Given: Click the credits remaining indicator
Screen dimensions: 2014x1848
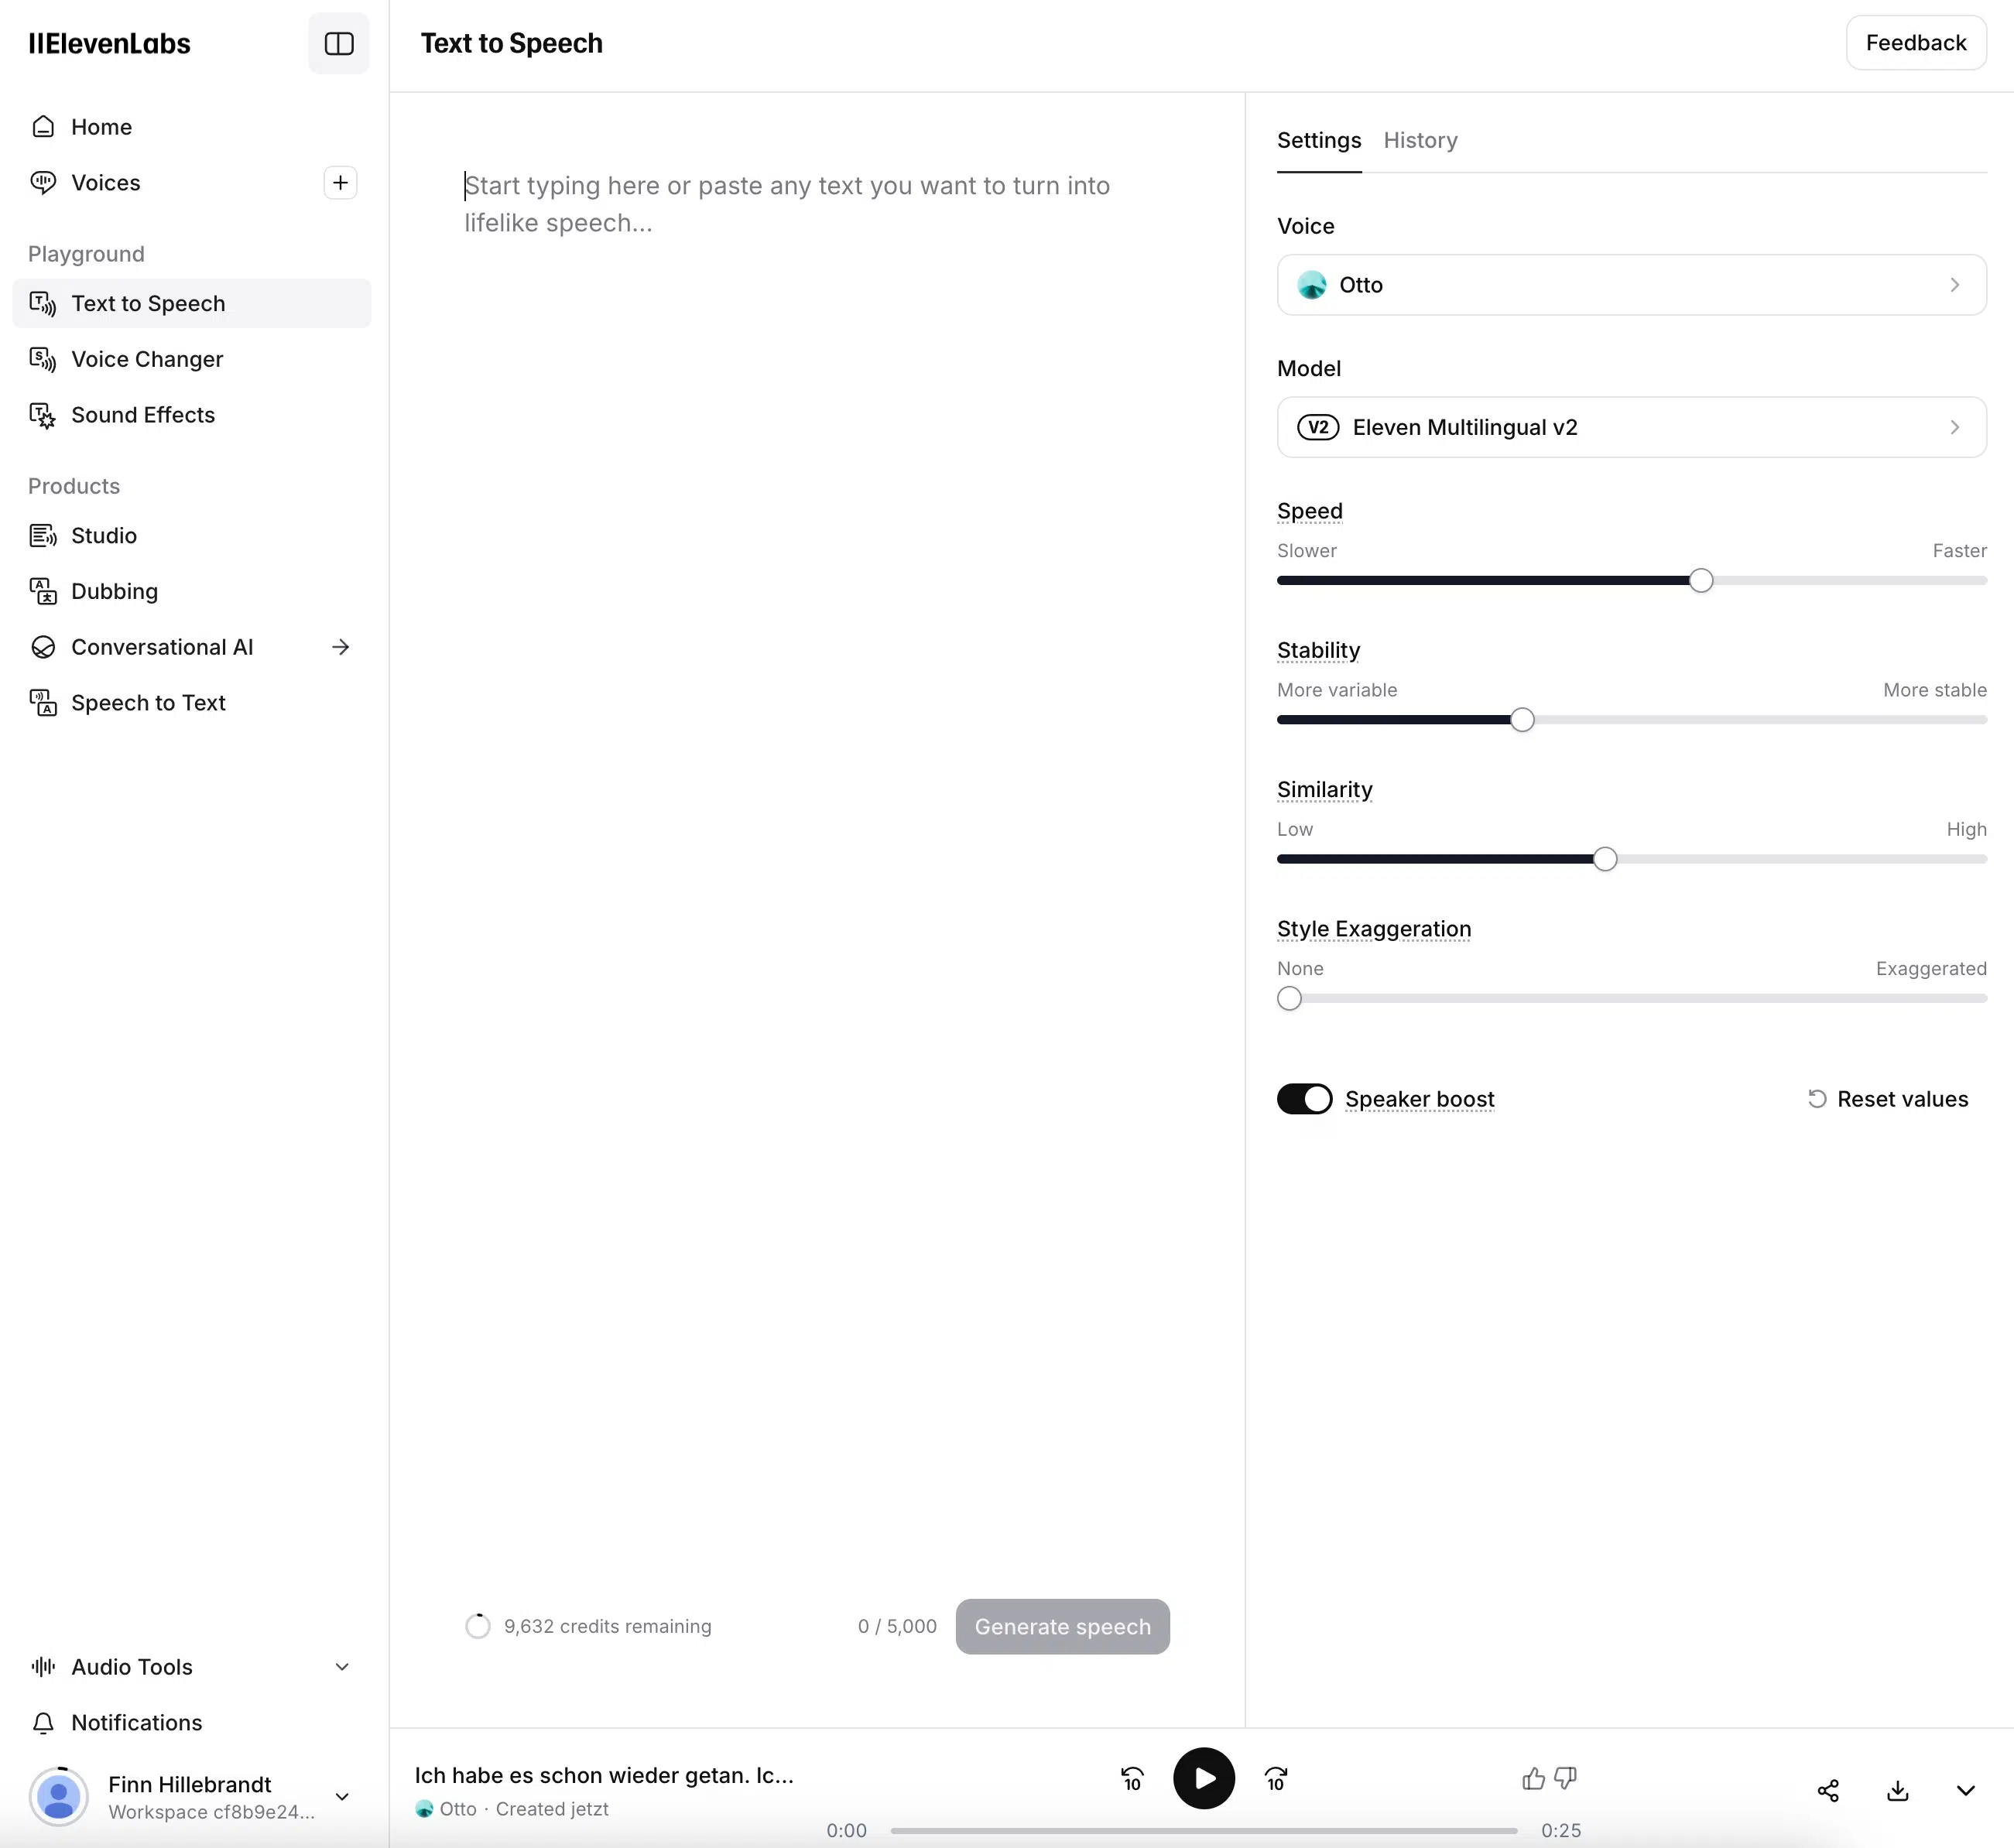Looking at the screenshot, I should (588, 1626).
